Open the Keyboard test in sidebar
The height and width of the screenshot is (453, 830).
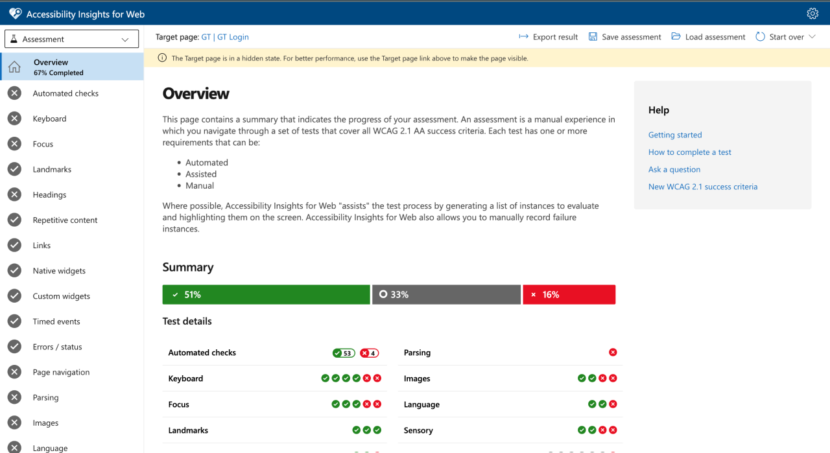(72, 119)
